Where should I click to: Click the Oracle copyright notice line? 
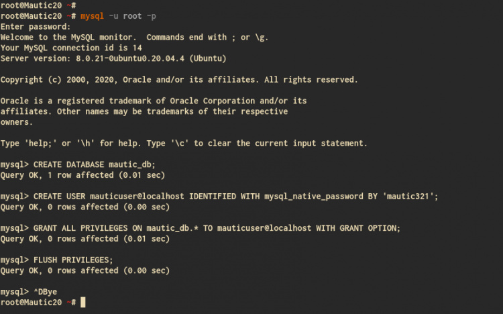click(x=179, y=80)
